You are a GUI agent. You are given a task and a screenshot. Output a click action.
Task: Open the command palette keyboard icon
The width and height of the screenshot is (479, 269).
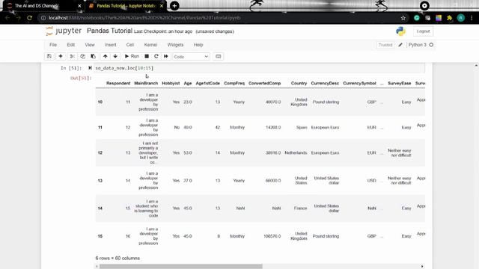click(x=218, y=57)
